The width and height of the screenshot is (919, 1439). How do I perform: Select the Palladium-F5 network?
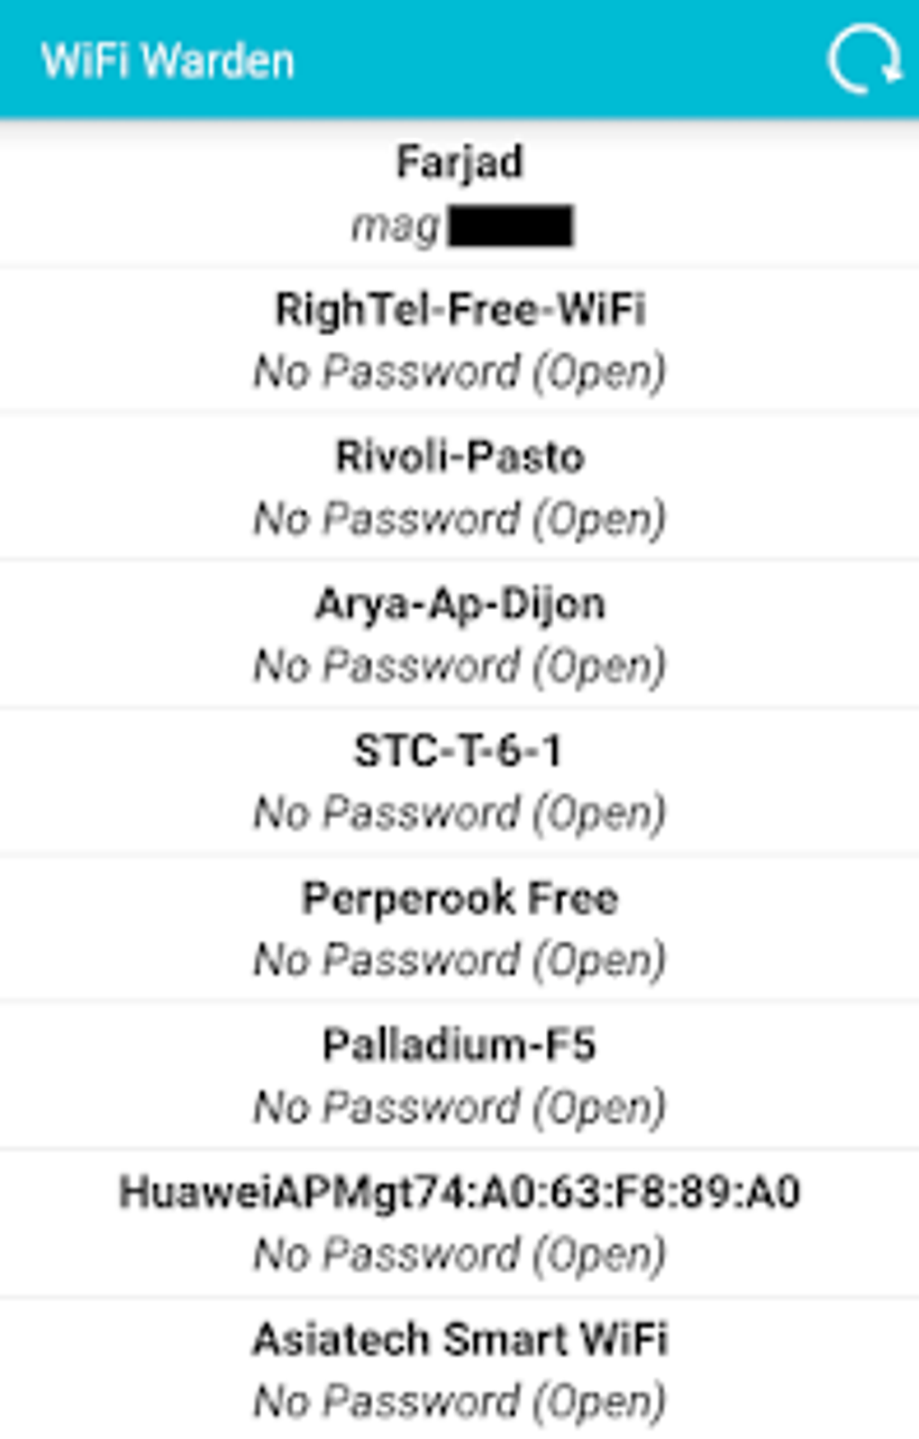point(459,1045)
